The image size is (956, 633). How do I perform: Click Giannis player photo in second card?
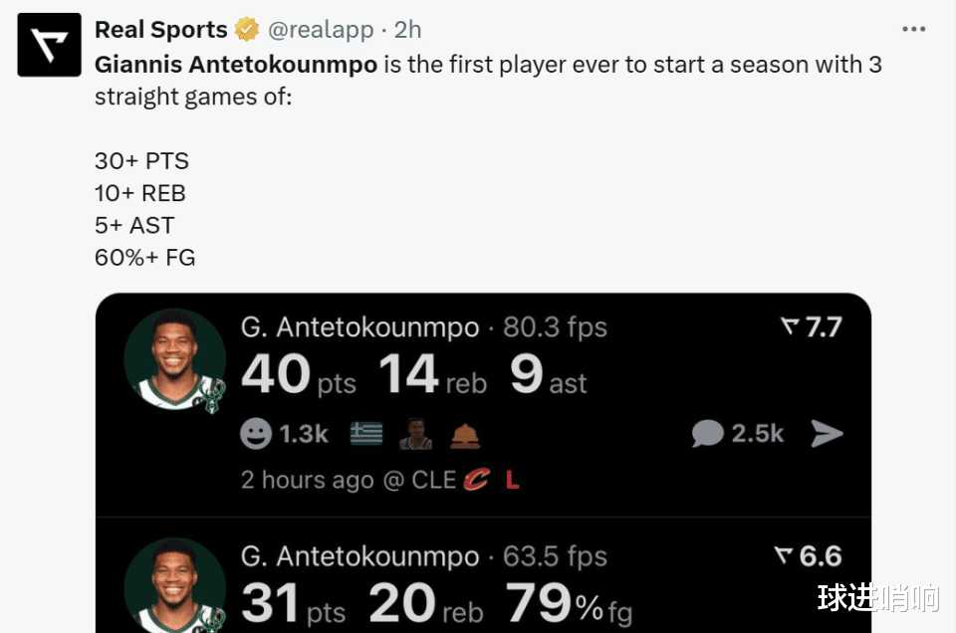pos(175,587)
